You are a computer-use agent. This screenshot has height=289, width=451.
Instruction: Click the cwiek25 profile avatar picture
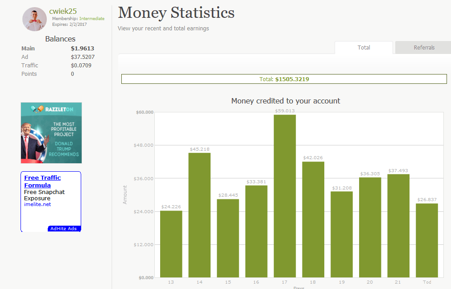(34, 19)
